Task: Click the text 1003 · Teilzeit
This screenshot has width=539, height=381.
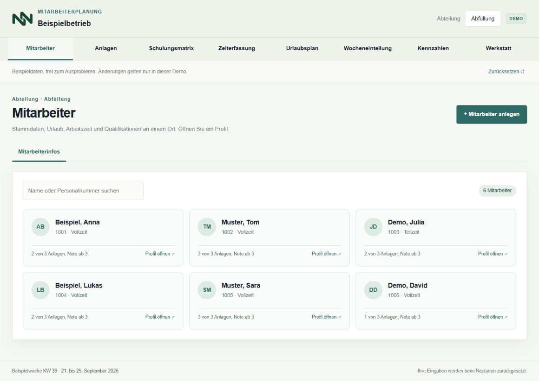Action: pyautogui.click(x=404, y=232)
